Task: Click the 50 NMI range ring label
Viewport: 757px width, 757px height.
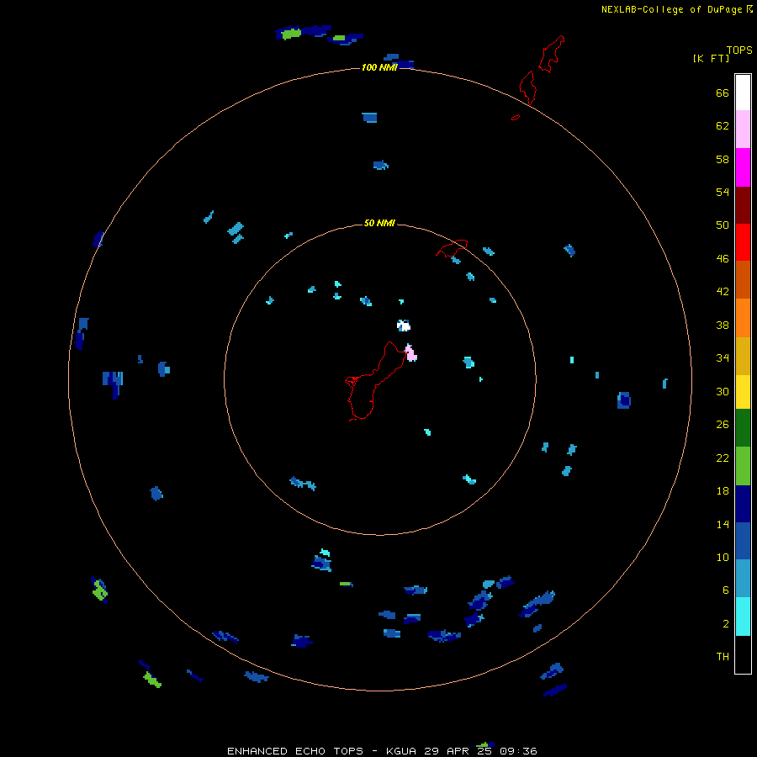Action: coord(379,223)
